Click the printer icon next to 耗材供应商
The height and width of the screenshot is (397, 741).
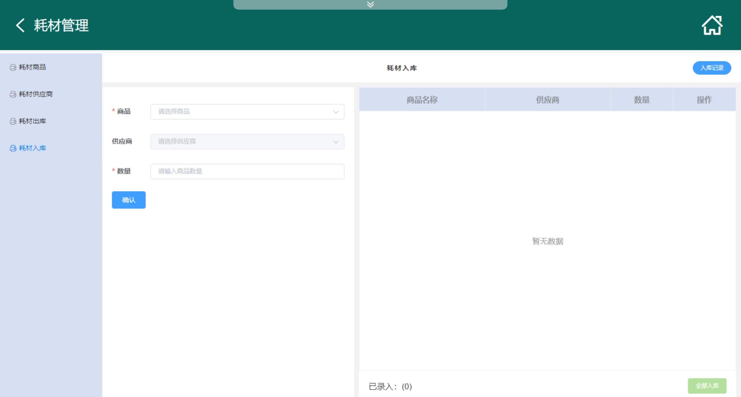[13, 94]
